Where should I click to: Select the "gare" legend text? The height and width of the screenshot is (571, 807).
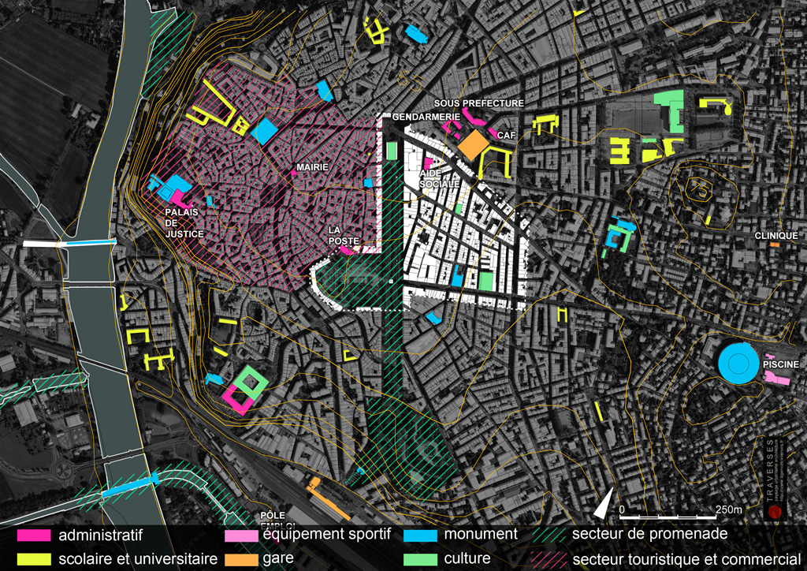point(278,559)
